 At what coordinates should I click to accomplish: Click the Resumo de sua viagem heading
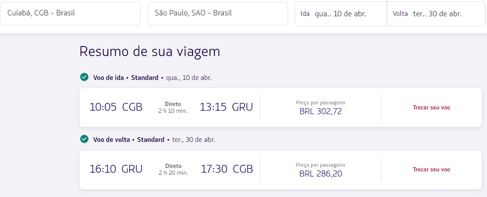coord(150,51)
